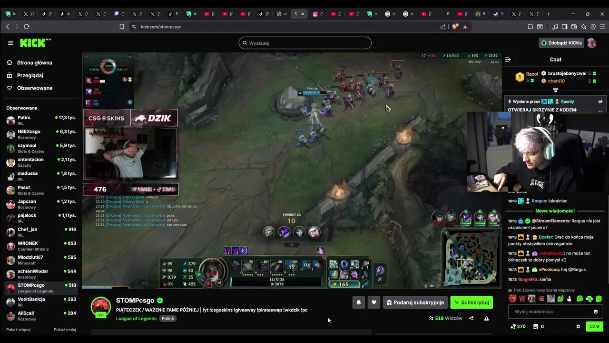The image size is (609, 343).
Task: Insert the white duck emote
Action: click(570, 299)
